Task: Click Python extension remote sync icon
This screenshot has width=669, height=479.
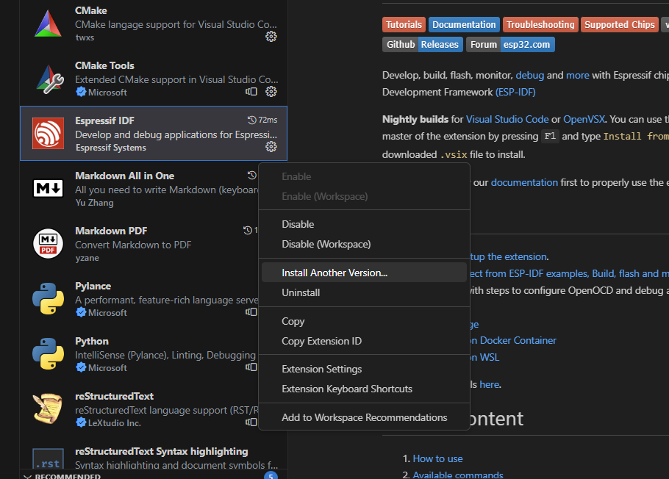Action: pyautogui.click(x=251, y=367)
